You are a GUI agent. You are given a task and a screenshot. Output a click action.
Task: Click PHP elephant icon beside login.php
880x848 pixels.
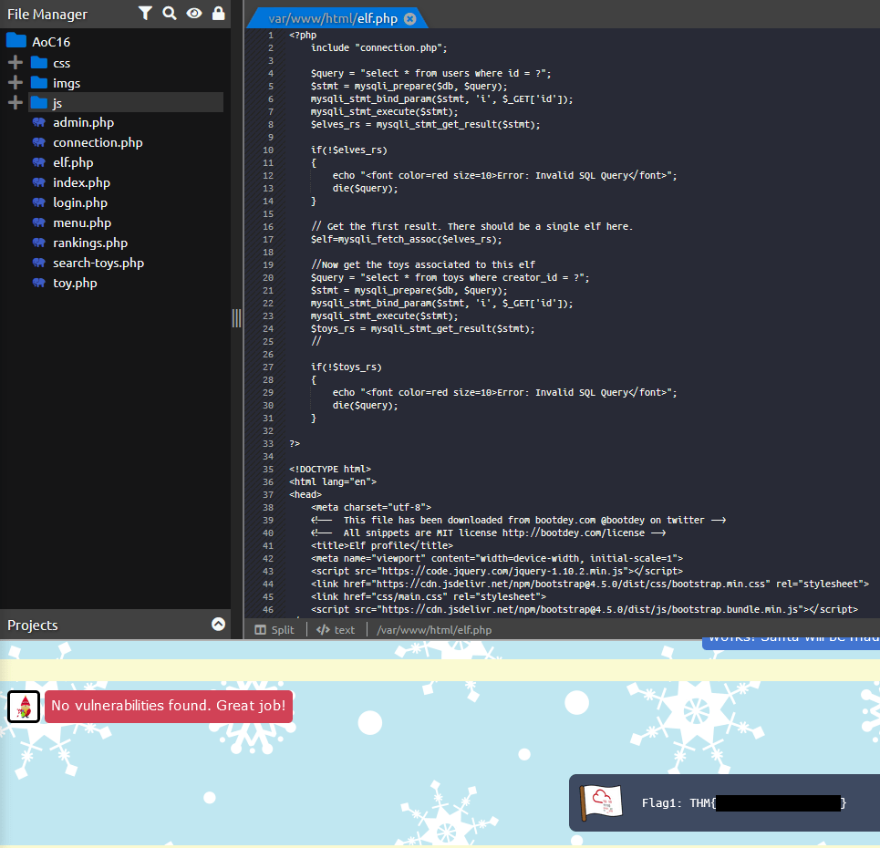tap(38, 202)
